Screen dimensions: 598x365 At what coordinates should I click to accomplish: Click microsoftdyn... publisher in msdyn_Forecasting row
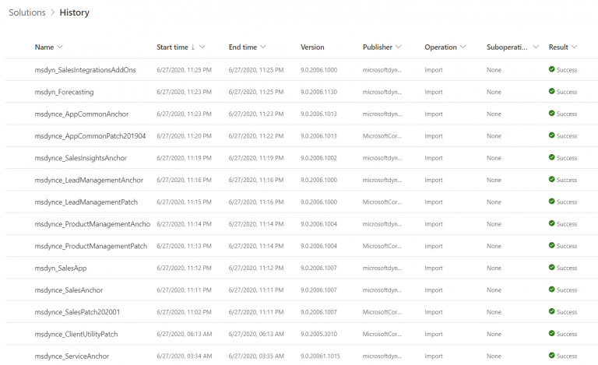tap(382, 92)
